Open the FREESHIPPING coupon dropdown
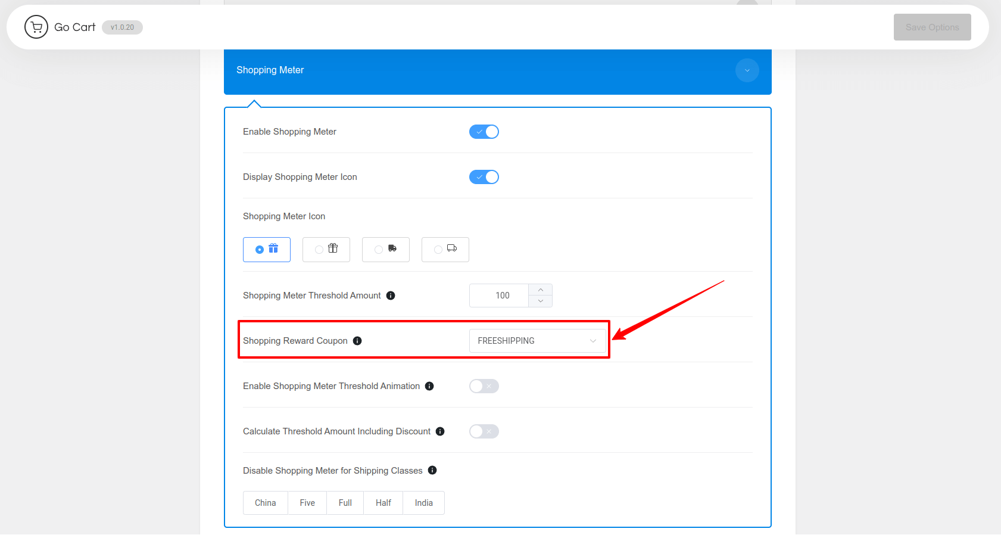Screen dimensions: 1001x541 tap(537, 341)
